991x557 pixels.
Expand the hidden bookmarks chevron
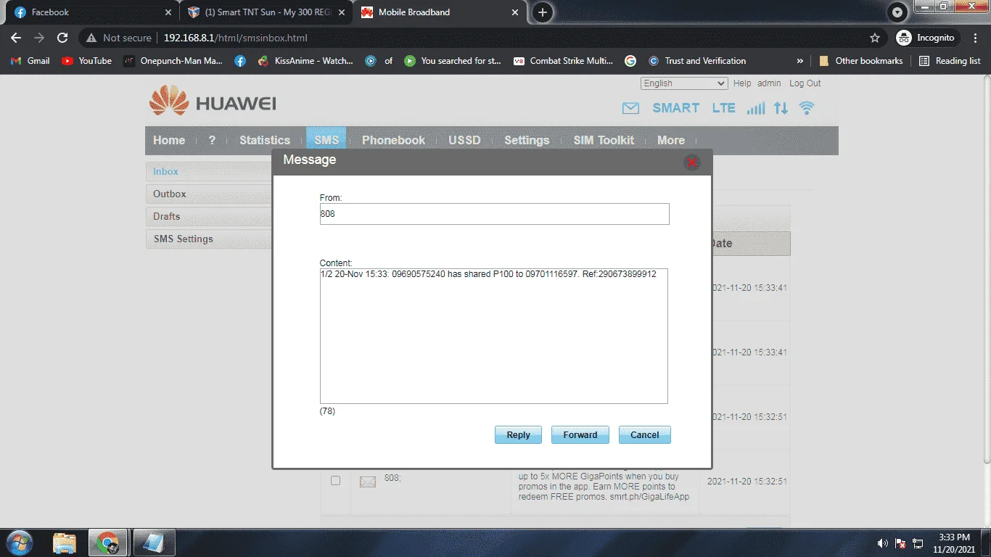click(x=800, y=61)
